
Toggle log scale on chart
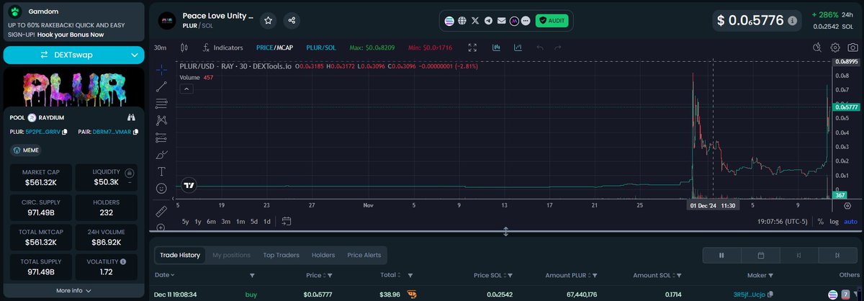point(834,222)
